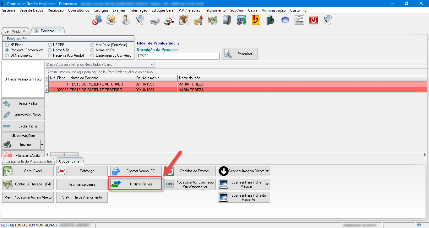Click the magnifier Pesquisar button
429x228 pixels.
pos(240,54)
